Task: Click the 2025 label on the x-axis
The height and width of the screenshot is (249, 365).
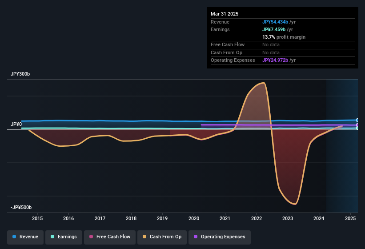Action: click(x=350, y=218)
